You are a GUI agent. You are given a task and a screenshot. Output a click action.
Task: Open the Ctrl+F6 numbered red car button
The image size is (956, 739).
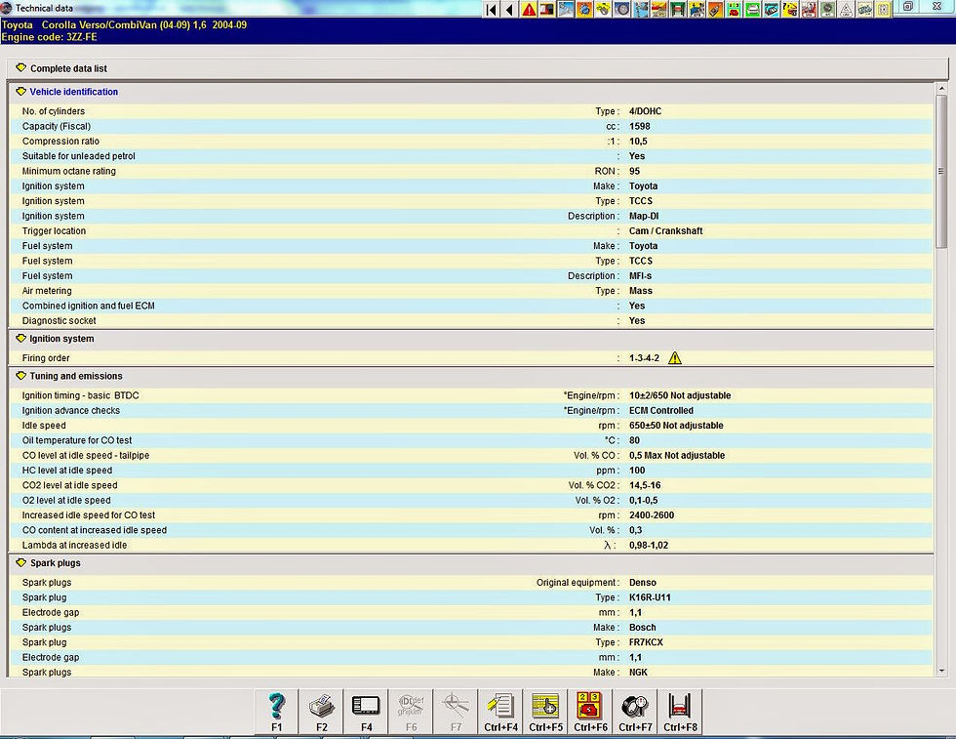(x=590, y=712)
